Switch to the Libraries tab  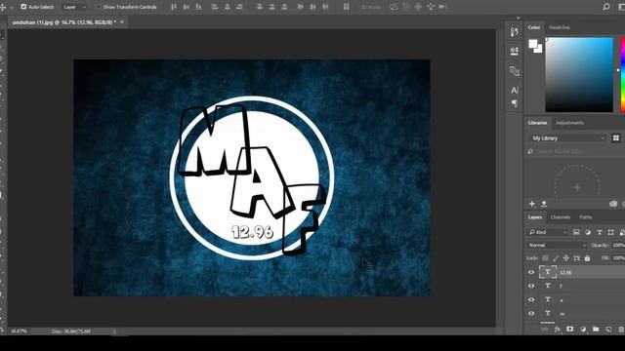click(537, 123)
